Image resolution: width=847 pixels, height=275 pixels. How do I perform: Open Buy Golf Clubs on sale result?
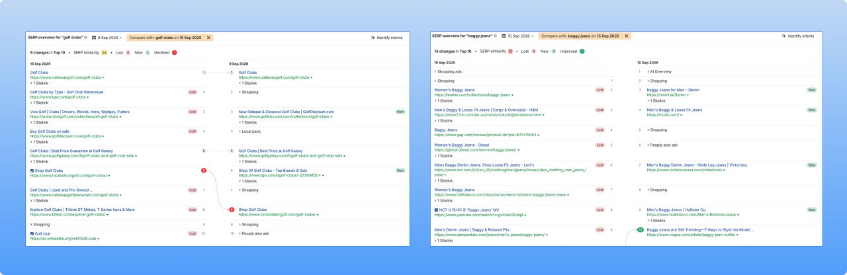click(x=50, y=131)
